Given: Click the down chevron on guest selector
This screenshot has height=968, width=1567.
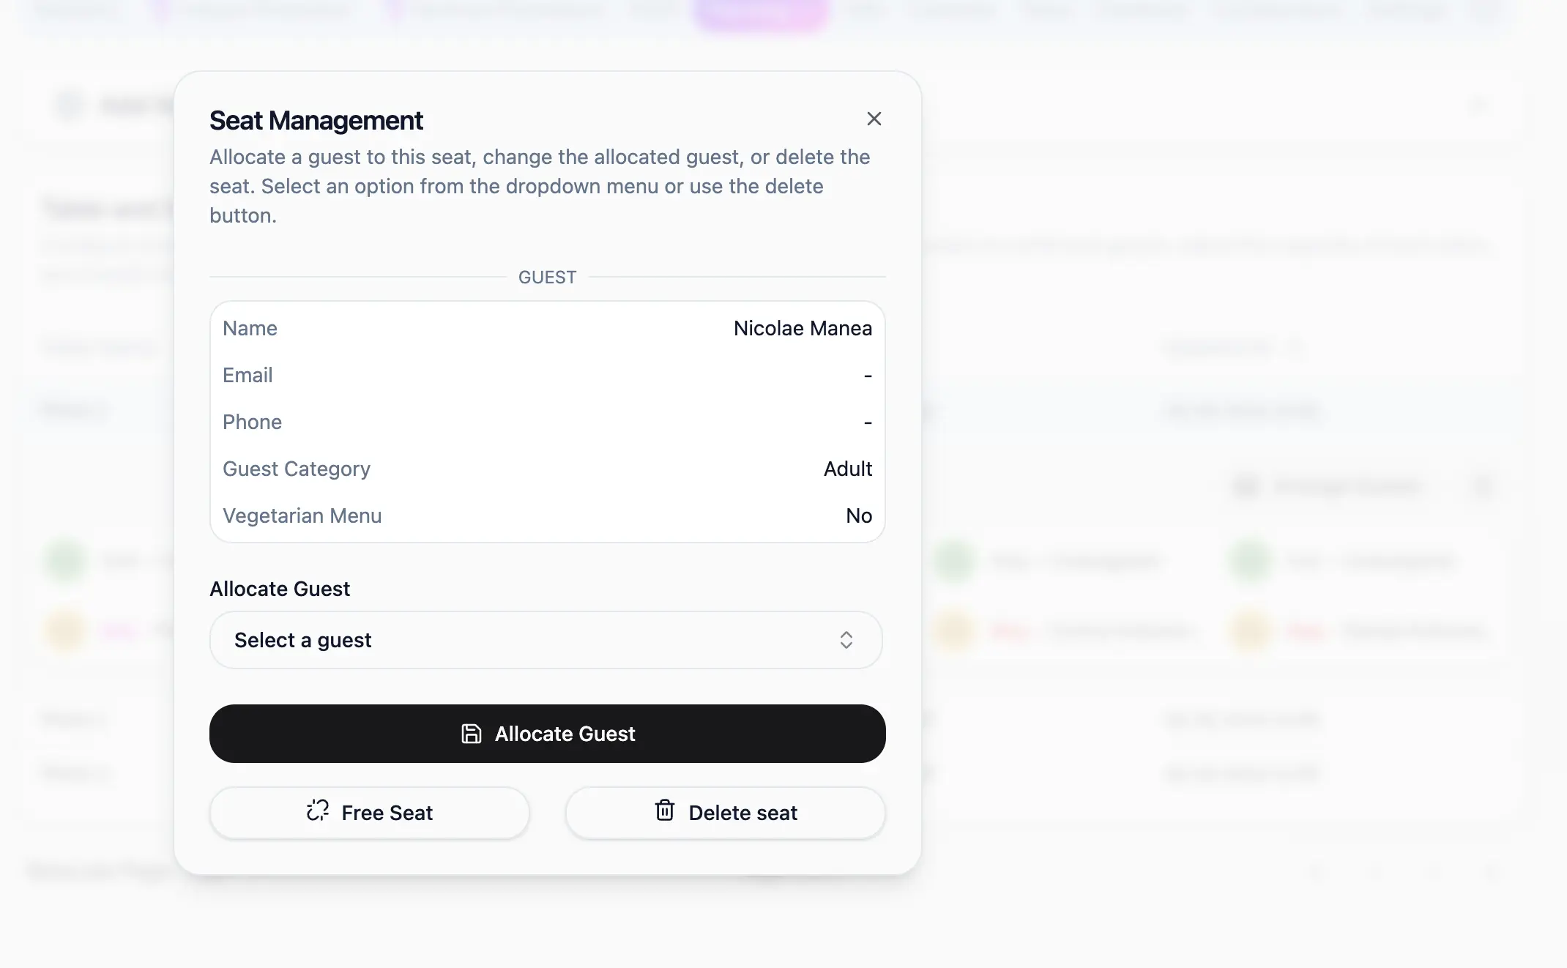Looking at the screenshot, I should pyautogui.click(x=846, y=639).
